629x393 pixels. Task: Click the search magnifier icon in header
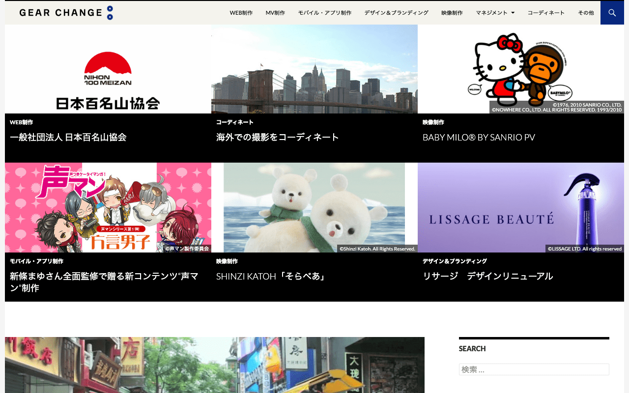pyautogui.click(x=612, y=13)
